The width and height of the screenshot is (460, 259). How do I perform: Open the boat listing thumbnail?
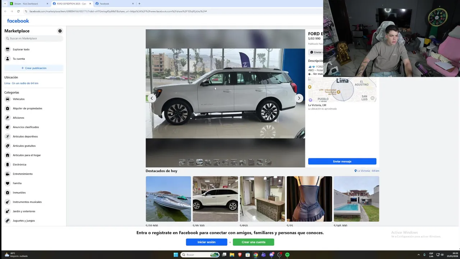[168, 199]
